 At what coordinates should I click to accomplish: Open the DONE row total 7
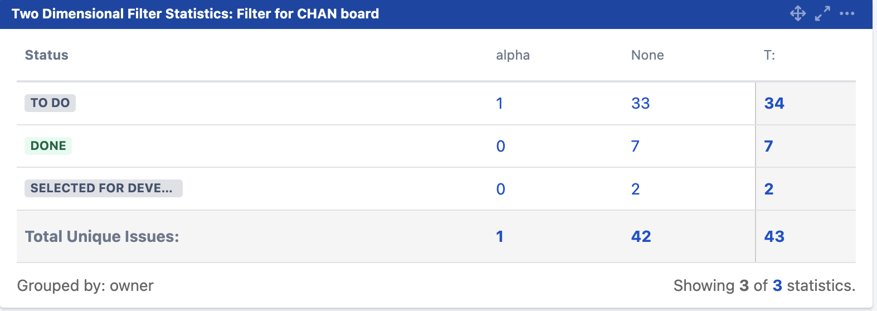point(769,147)
